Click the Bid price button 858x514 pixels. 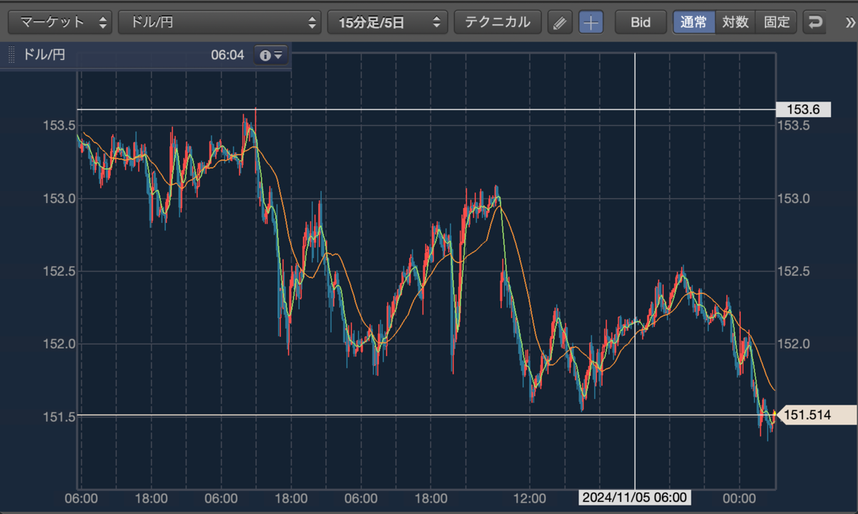[641, 22]
